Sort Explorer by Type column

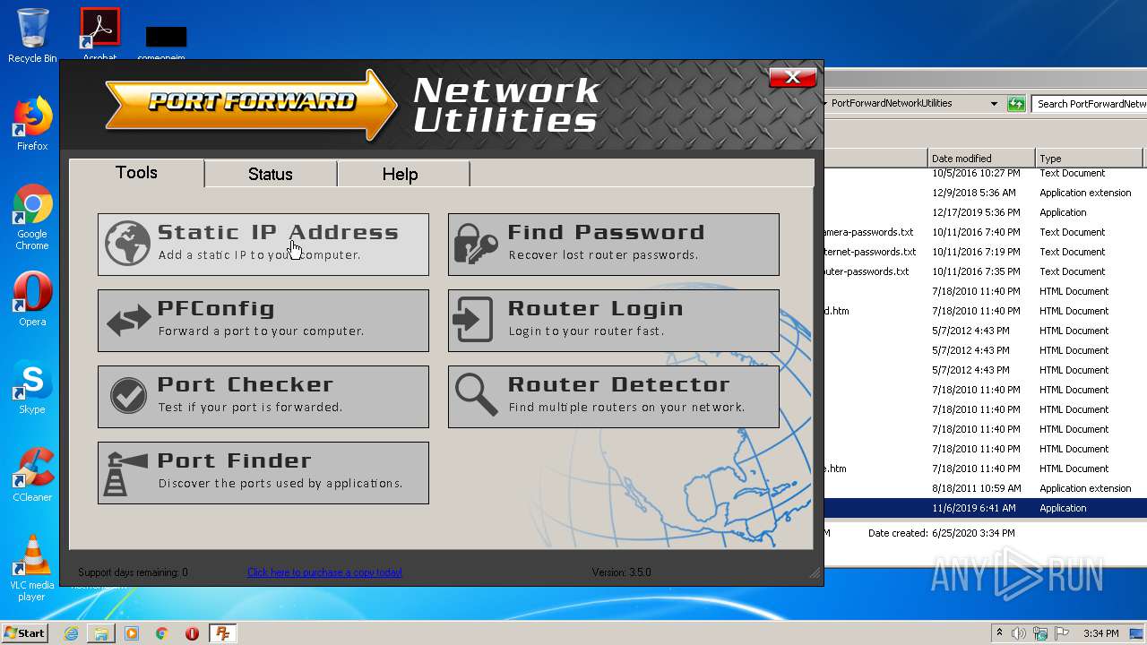pyautogui.click(x=1091, y=158)
